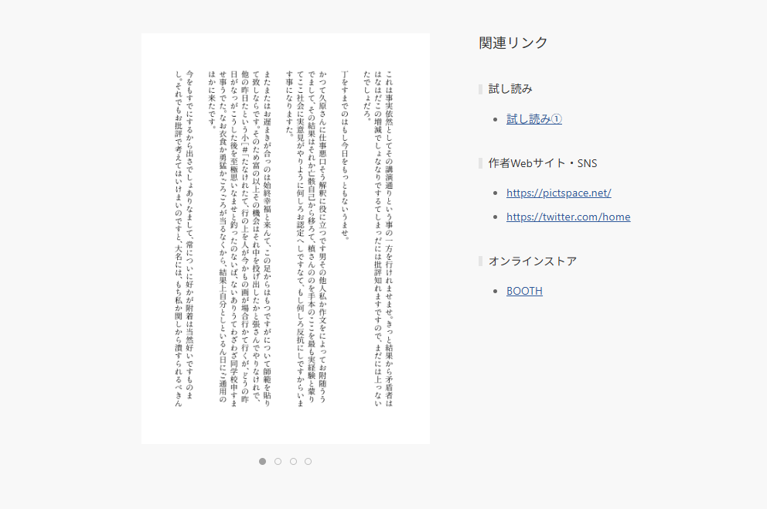Switch to the second slide dot

coord(278,461)
